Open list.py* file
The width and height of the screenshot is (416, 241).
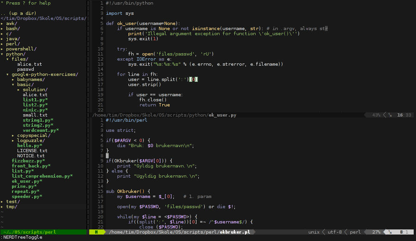coord(23,171)
